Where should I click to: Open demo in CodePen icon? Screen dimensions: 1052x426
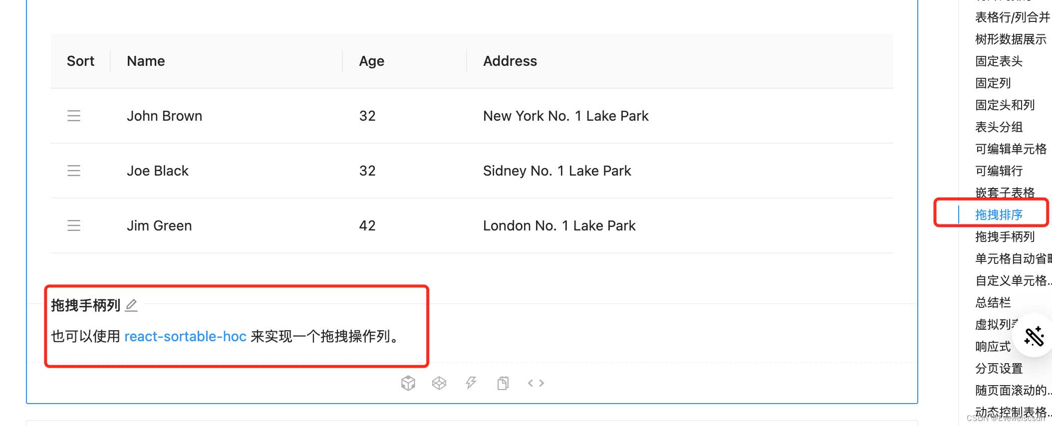[439, 383]
